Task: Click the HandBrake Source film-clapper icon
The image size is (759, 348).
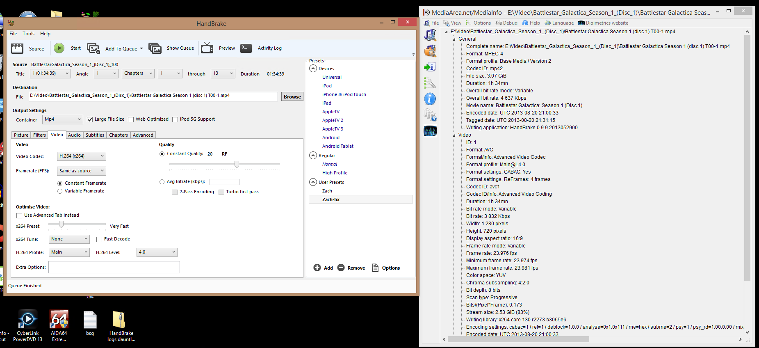Action: coord(17,48)
